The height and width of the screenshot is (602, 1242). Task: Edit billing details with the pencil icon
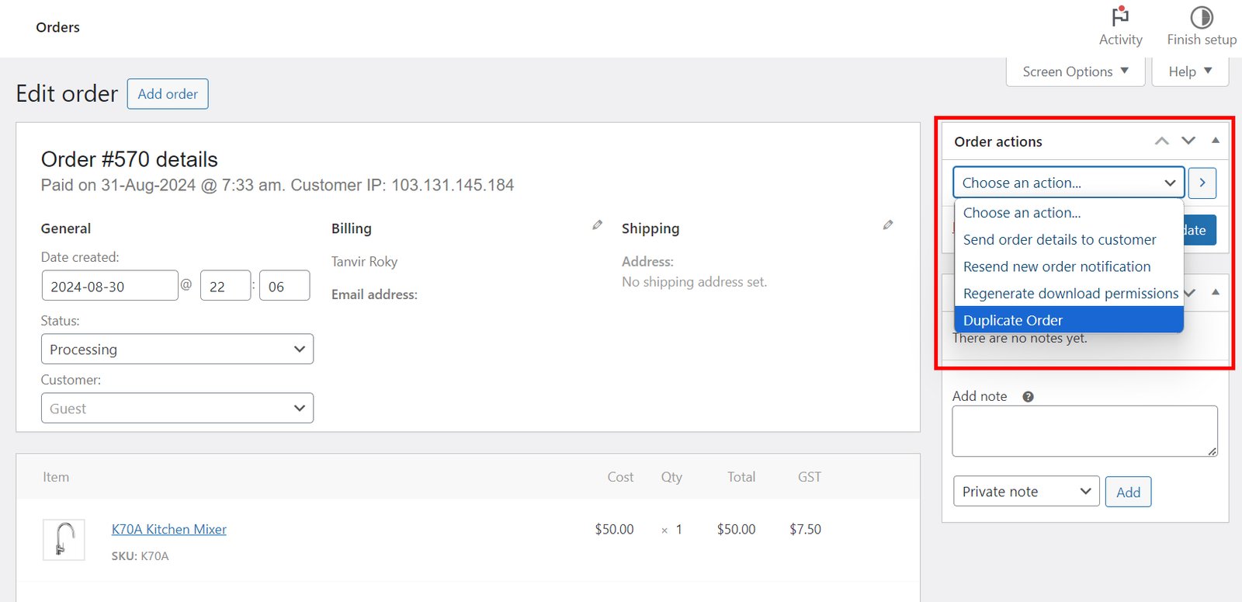[597, 224]
